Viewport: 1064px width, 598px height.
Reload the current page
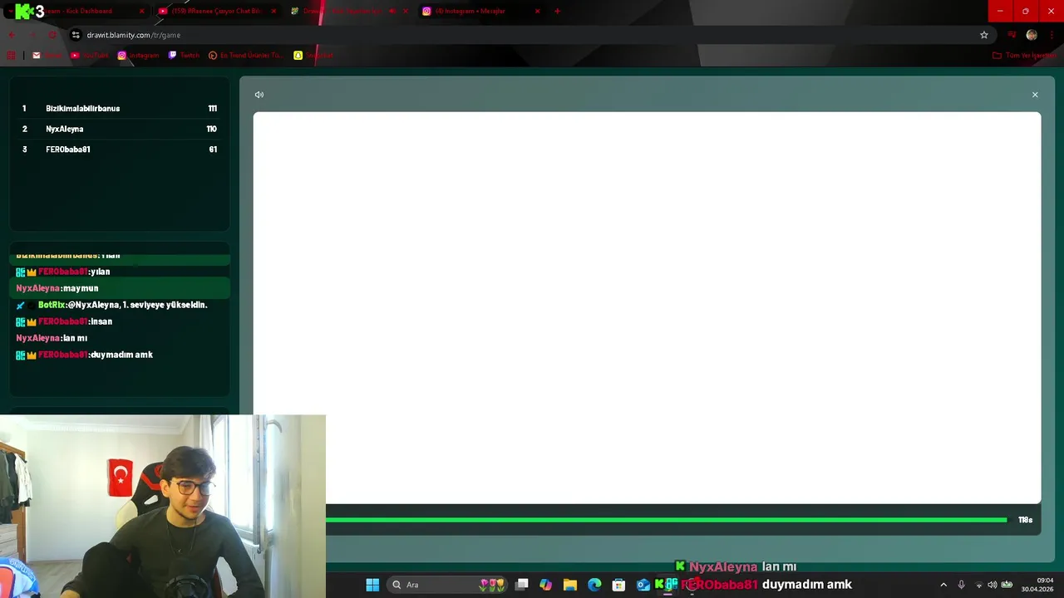(52, 35)
